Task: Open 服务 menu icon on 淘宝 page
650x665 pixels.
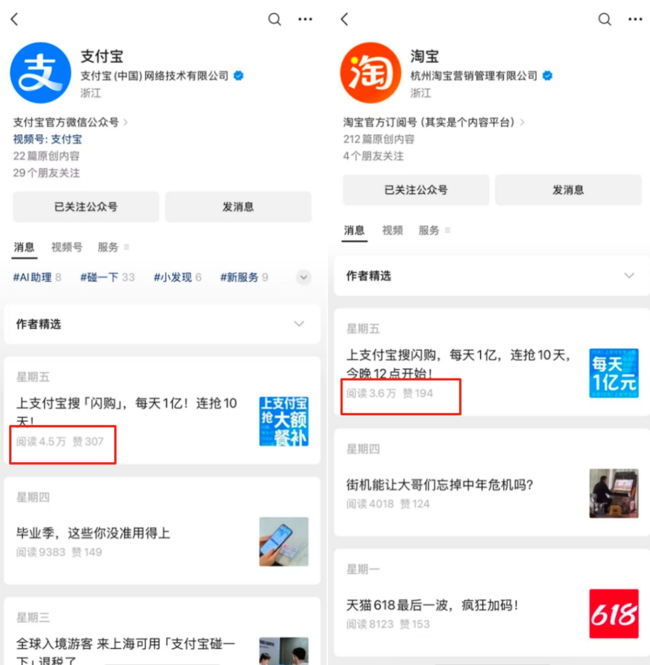Action: click(x=447, y=230)
